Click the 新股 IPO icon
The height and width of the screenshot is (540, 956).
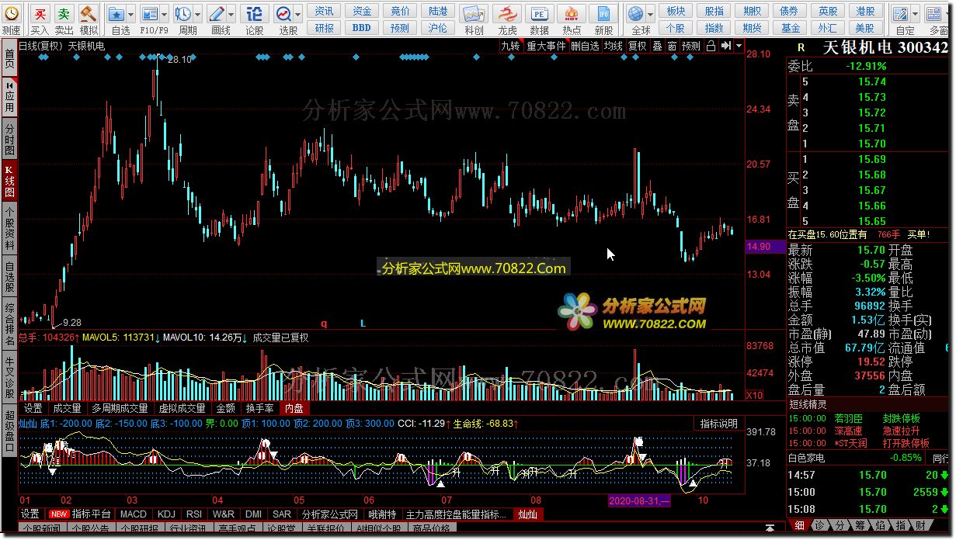(603, 14)
